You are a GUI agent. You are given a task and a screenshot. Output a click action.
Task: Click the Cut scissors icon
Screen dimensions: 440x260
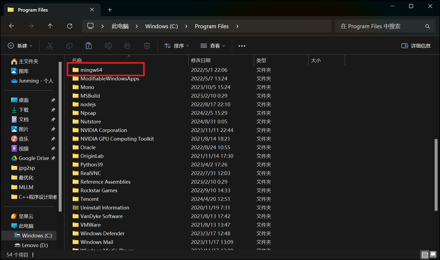(50, 46)
